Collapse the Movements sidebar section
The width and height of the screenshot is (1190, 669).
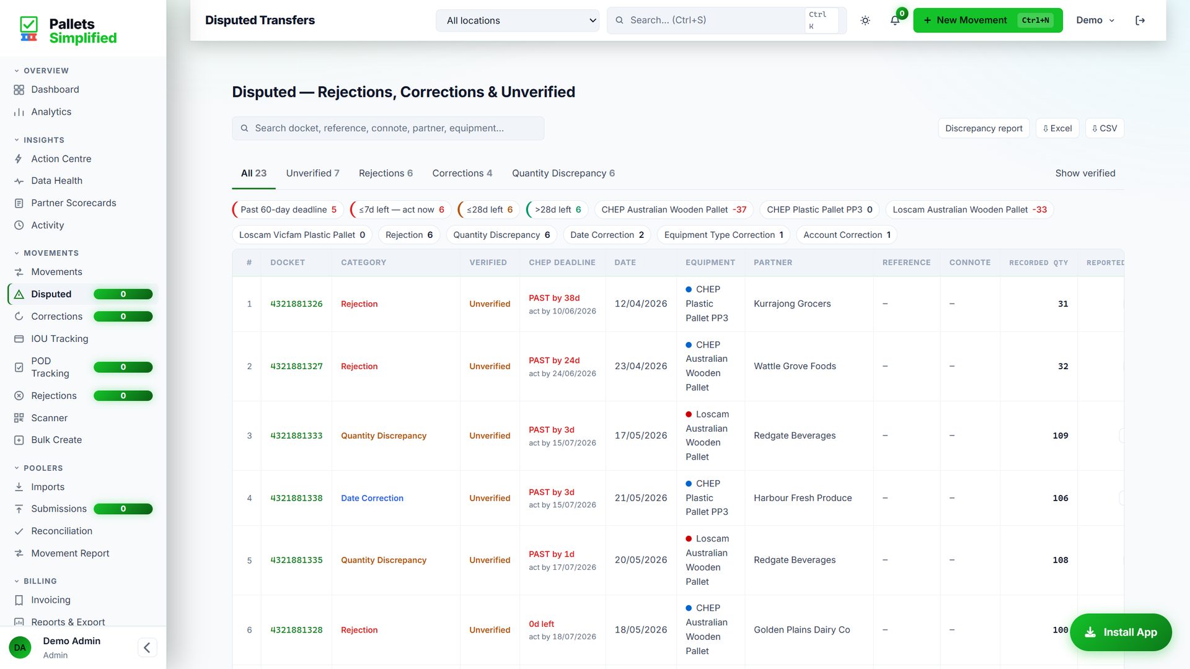(x=46, y=253)
